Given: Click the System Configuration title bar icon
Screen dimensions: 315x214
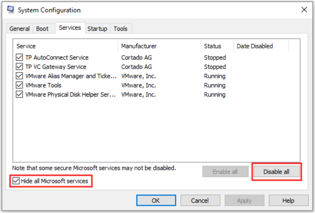Looking at the screenshot, I should tap(11, 10).
